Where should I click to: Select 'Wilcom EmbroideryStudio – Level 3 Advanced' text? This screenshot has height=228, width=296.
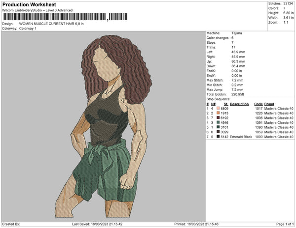click(37, 10)
